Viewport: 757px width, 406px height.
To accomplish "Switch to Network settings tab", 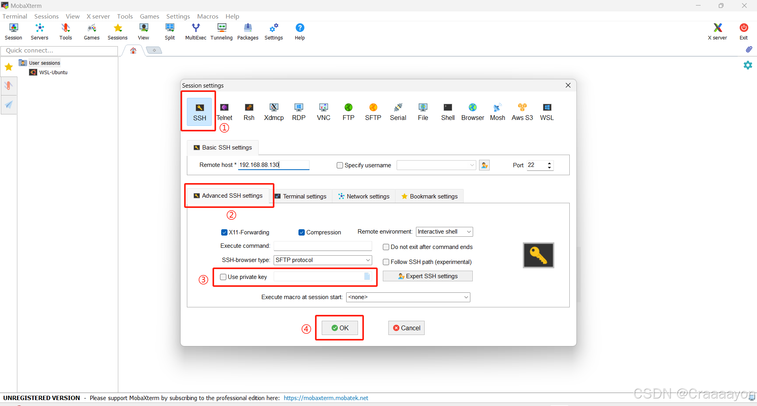I will click(x=364, y=196).
